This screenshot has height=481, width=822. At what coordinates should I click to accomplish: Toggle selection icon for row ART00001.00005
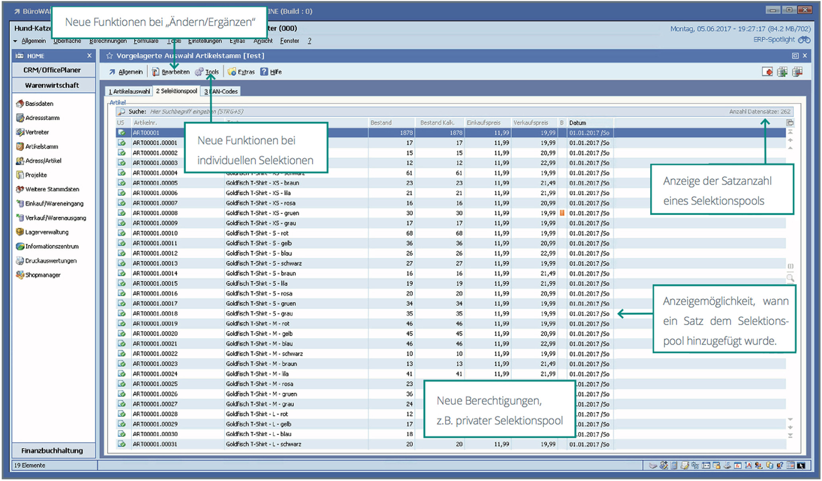coord(122,183)
